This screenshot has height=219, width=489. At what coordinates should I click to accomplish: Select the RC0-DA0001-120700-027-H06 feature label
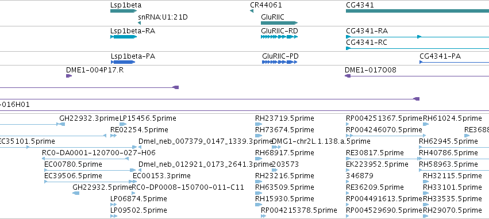(x=99, y=153)
